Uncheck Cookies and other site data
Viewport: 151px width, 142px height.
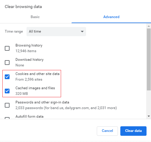[7, 77]
